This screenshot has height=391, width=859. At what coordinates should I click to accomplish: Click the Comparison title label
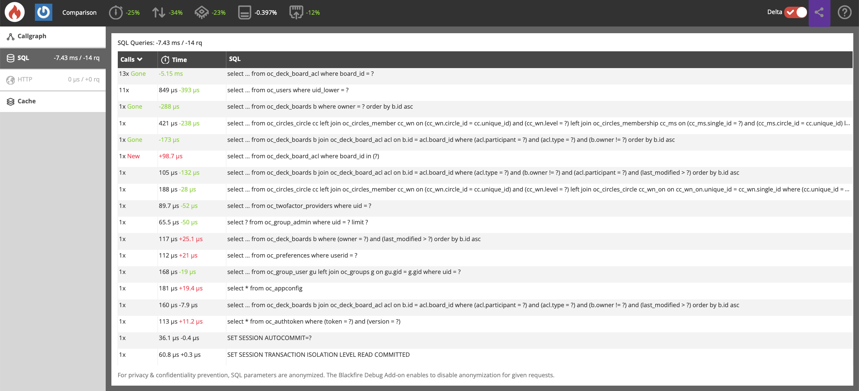point(79,12)
